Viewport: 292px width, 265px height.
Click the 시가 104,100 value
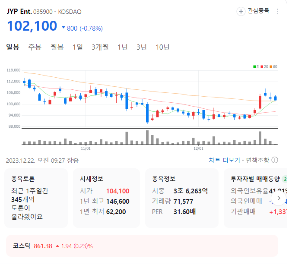click(x=117, y=191)
